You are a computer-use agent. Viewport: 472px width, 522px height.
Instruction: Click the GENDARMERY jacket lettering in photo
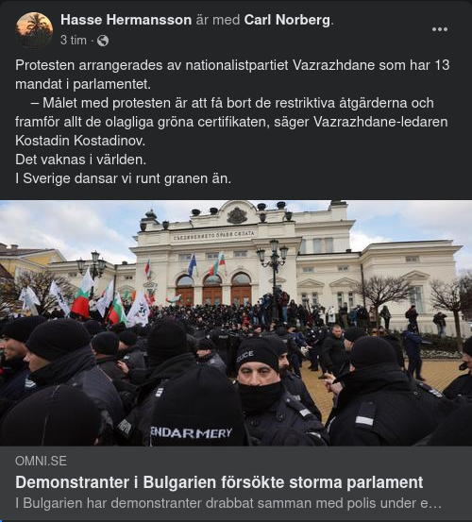tap(191, 432)
